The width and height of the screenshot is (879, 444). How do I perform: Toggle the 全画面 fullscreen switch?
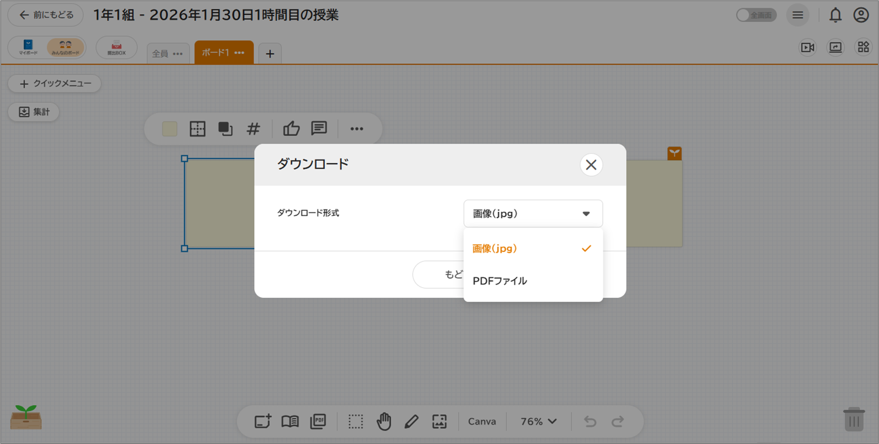[755, 15]
